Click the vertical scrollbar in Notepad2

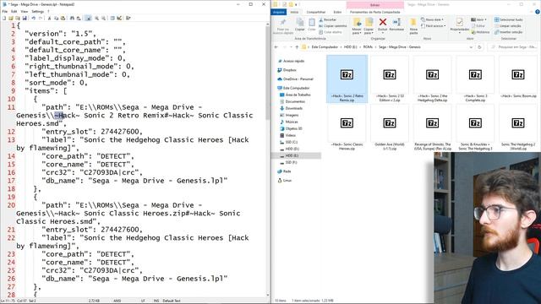[268, 160]
